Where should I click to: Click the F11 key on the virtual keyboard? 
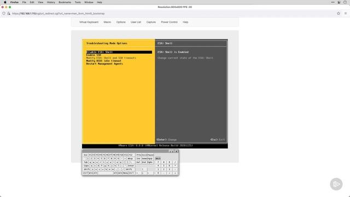[x=126, y=155]
